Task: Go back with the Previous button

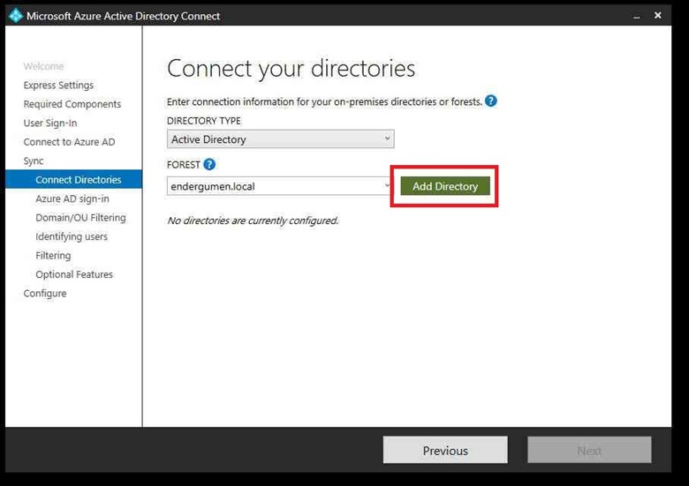Action: [445, 450]
